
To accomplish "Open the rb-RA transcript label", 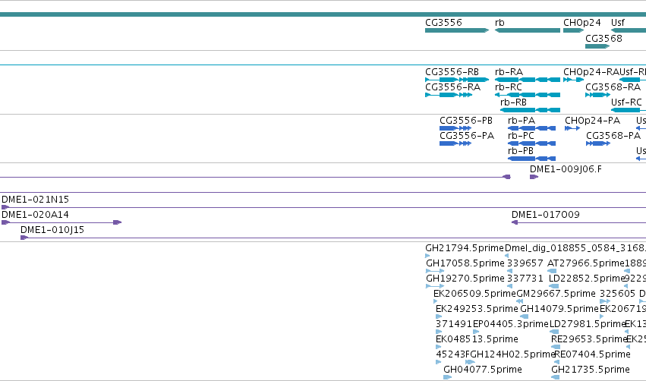I will click(509, 71).
